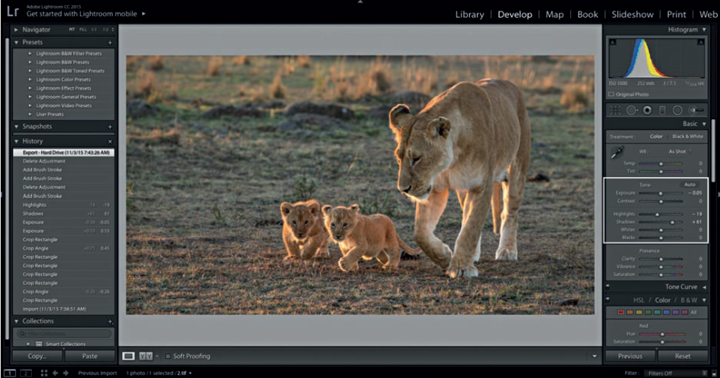Viewport: 720px width, 378px height.
Task: Choose Color treatment
Action: point(656,136)
